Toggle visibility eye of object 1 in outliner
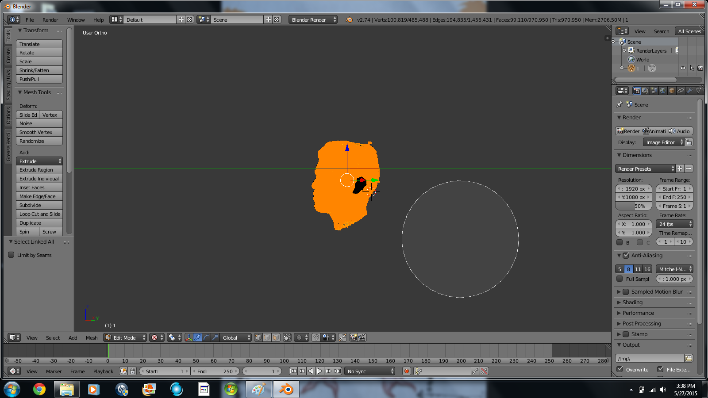Screen dimensions: 708x398 683,68
